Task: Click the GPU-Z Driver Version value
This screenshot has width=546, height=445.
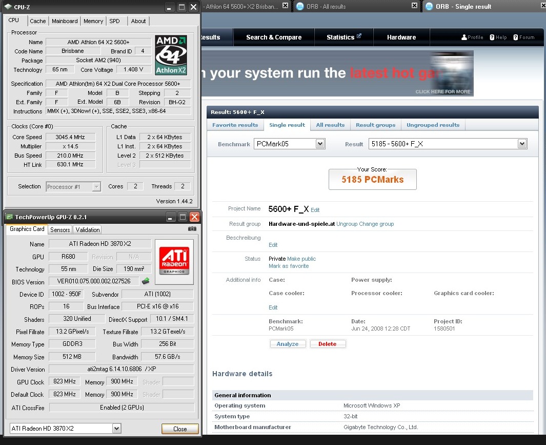Action: pos(122,369)
